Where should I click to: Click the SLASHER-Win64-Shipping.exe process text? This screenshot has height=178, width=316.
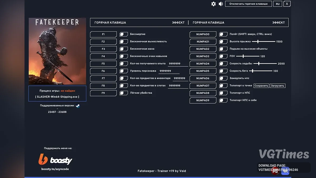point(57,97)
